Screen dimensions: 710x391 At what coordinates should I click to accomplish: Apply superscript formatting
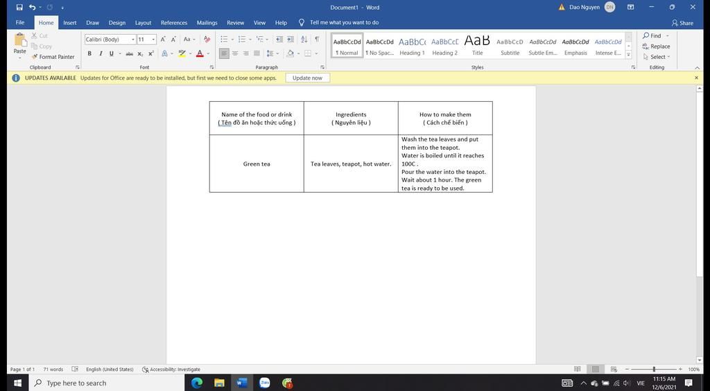point(151,53)
